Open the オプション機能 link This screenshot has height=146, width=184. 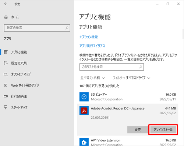[x=89, y=37]
